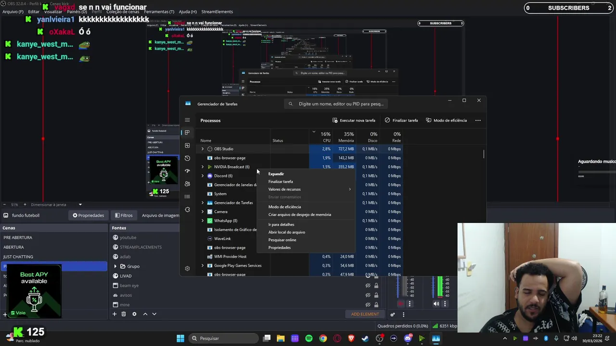The height and width of the screenshot is (346, 616).
Task: Expand the Gerenciador de Tarefas process group
Action: click(x=203, y=203)
